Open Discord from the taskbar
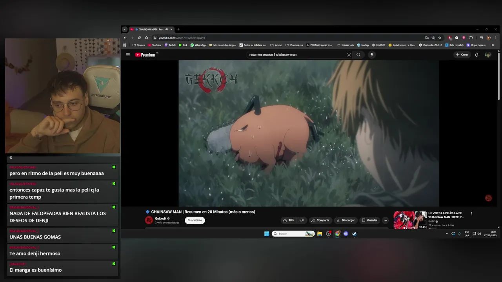Viewport: 502px width, 282px height. click(346, 234)
